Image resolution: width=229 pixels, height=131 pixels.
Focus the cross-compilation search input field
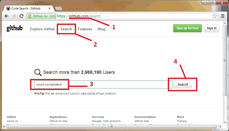[103, 85]
